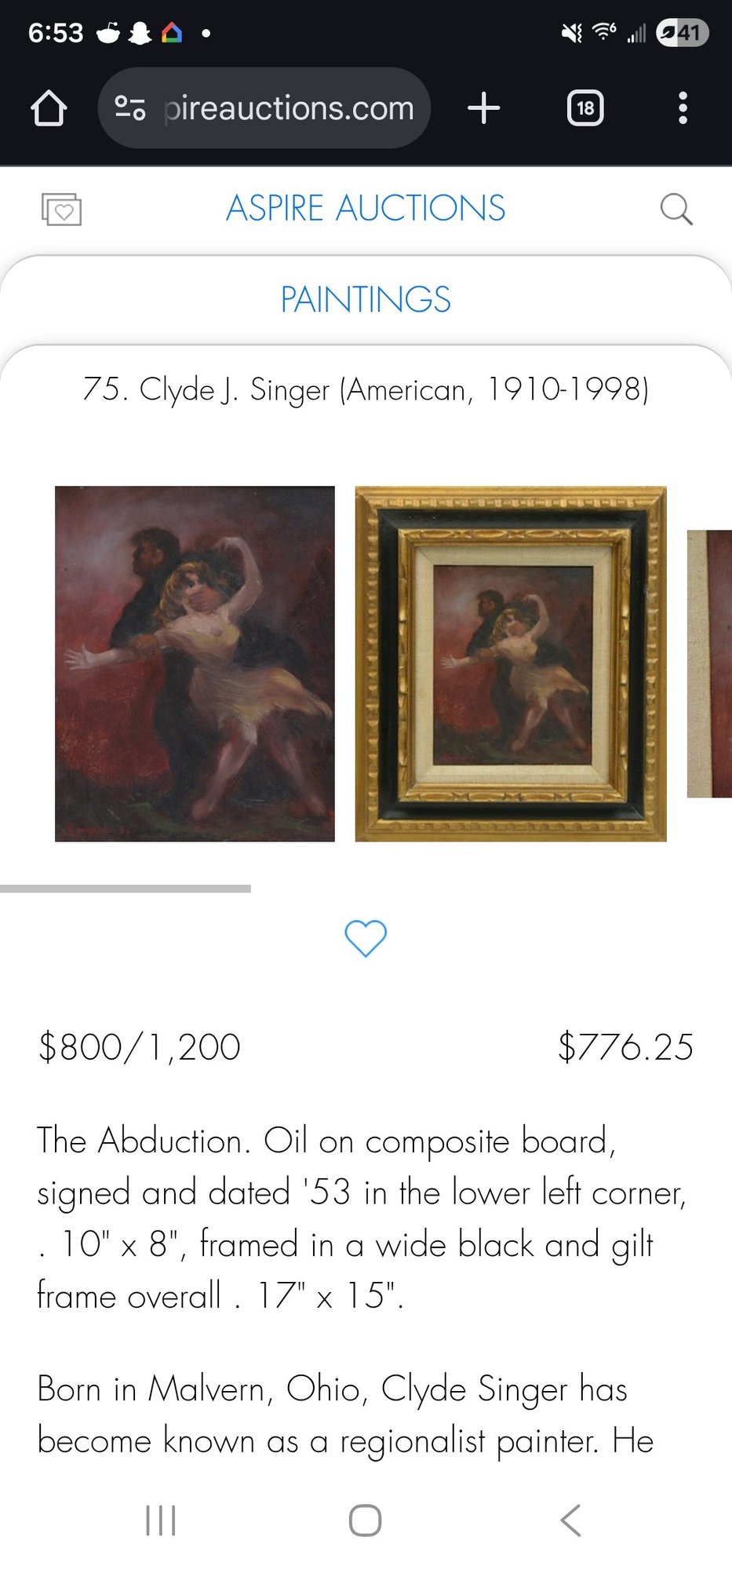Tap the browser home icon

pos(49,108)
